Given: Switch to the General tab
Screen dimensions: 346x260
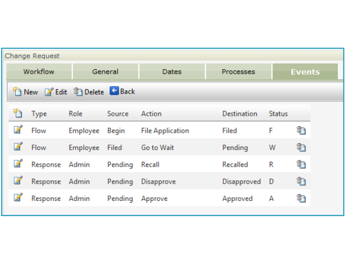Looking at the screenshot, I should (105, 71).
